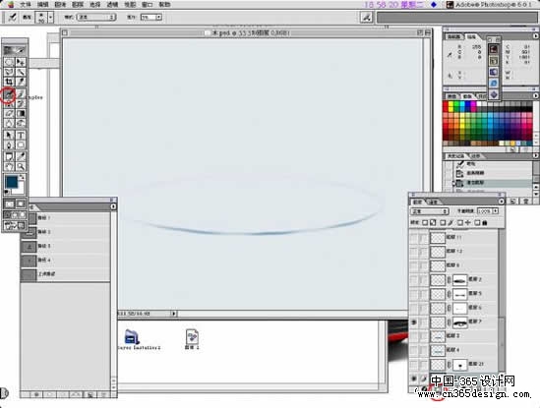Open the brush picker dropdown arrow
The height and width of the screenshot is (408, 540).
pos(51,17)
